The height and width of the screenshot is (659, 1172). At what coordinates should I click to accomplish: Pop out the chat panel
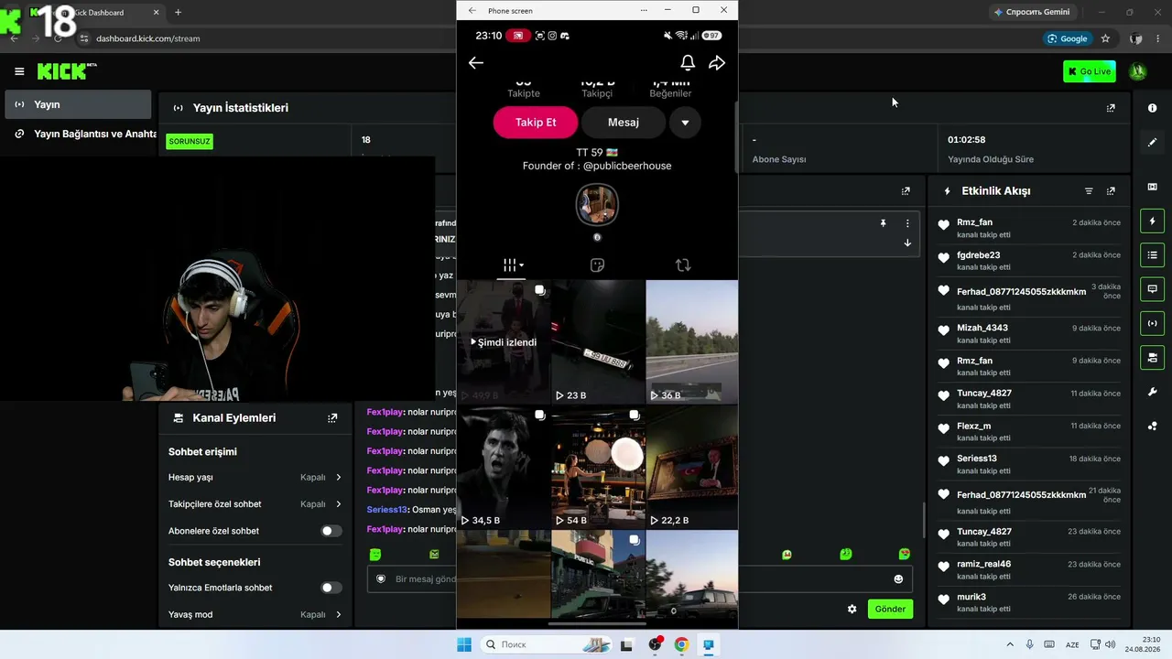coord(906,191)
